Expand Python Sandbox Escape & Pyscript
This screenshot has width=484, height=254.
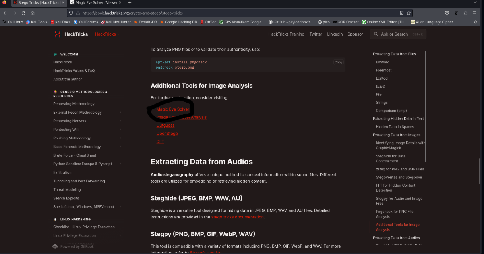click(x=120, y=164)
